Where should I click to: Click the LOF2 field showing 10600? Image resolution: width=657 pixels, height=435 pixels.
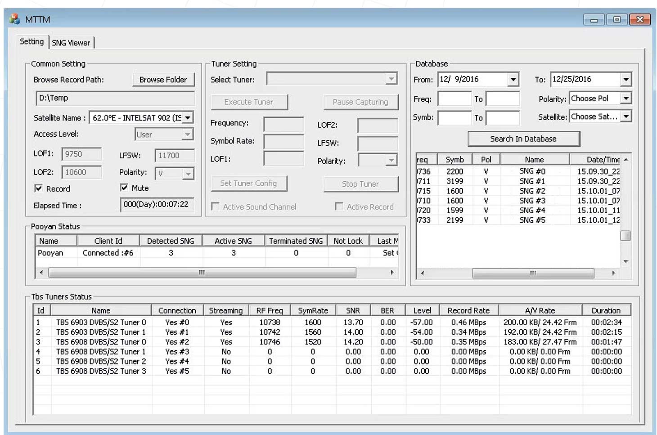click(x=81, y=172)
